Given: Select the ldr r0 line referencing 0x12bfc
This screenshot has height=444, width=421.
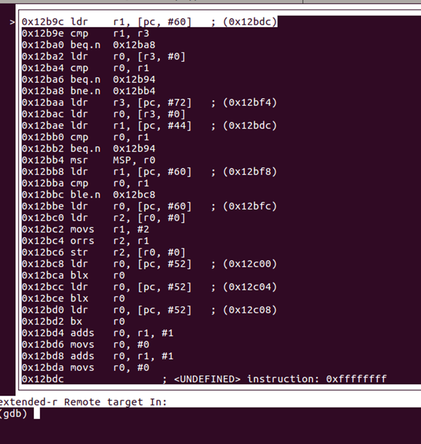Looking at the screenshot, I should 149,207.
